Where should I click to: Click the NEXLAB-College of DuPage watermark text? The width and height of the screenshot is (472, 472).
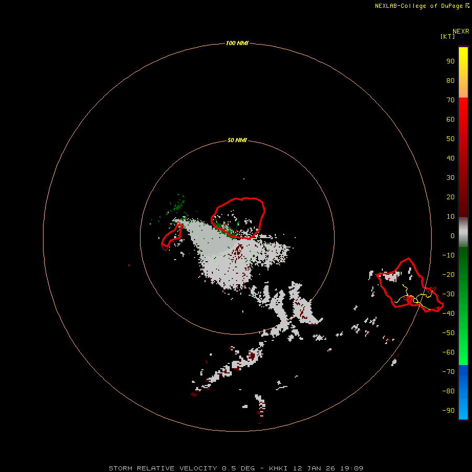[x=422, y=6]
